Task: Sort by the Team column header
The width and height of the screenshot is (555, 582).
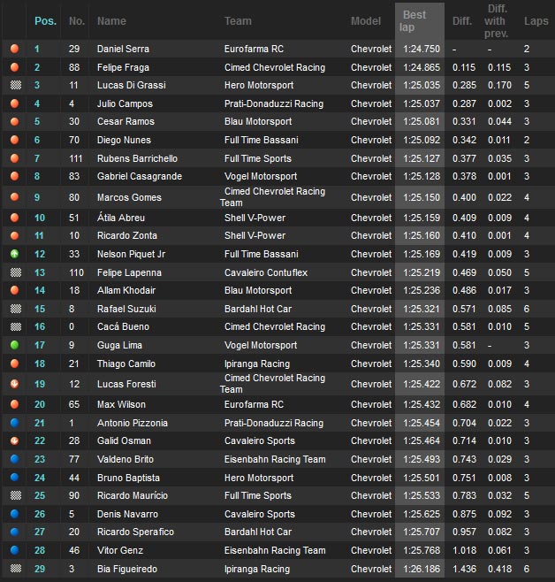Action: (238, 21)
